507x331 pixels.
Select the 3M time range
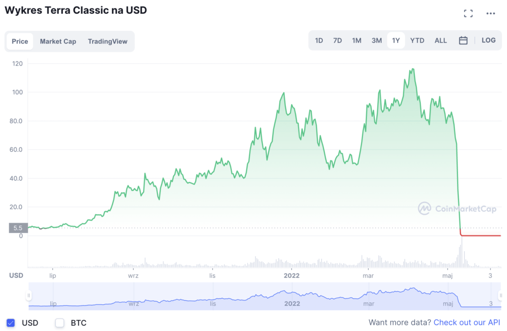pos(377,41)
